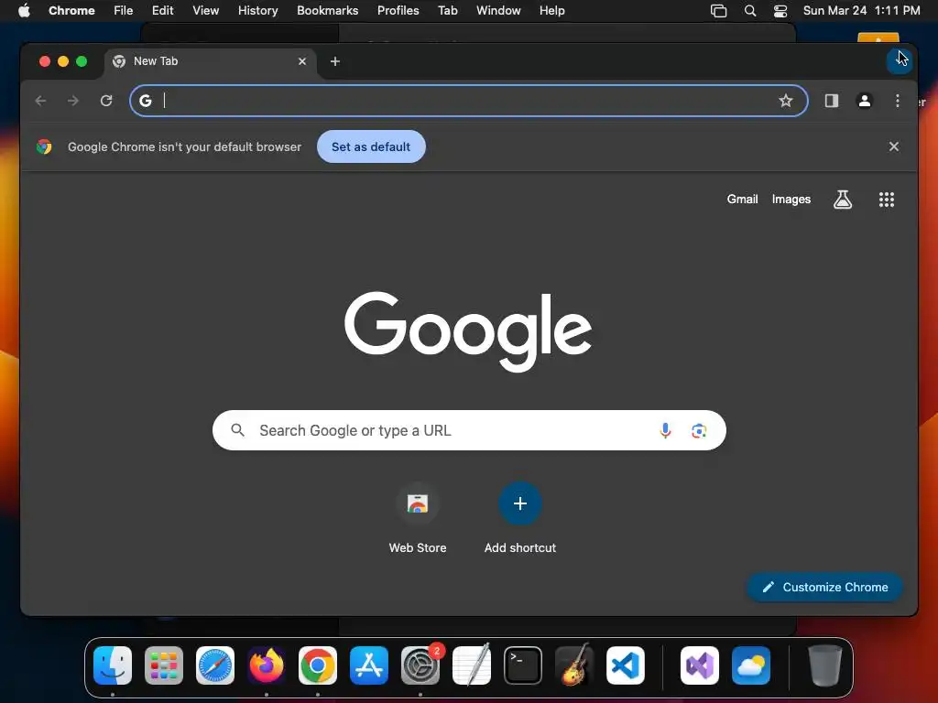Viewport: 938px width, 703px height.
Task: Go forward using the forward arrow
Action: click(73, 101)
